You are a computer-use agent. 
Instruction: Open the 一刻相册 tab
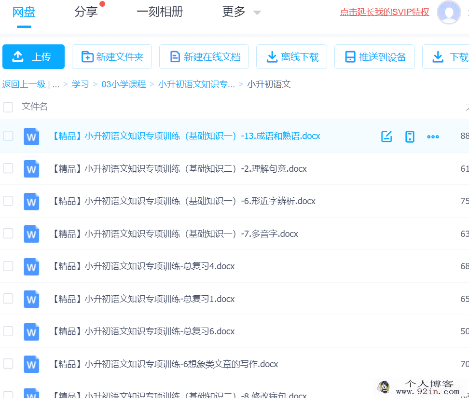pyautogui.click(x=160, y=12)
